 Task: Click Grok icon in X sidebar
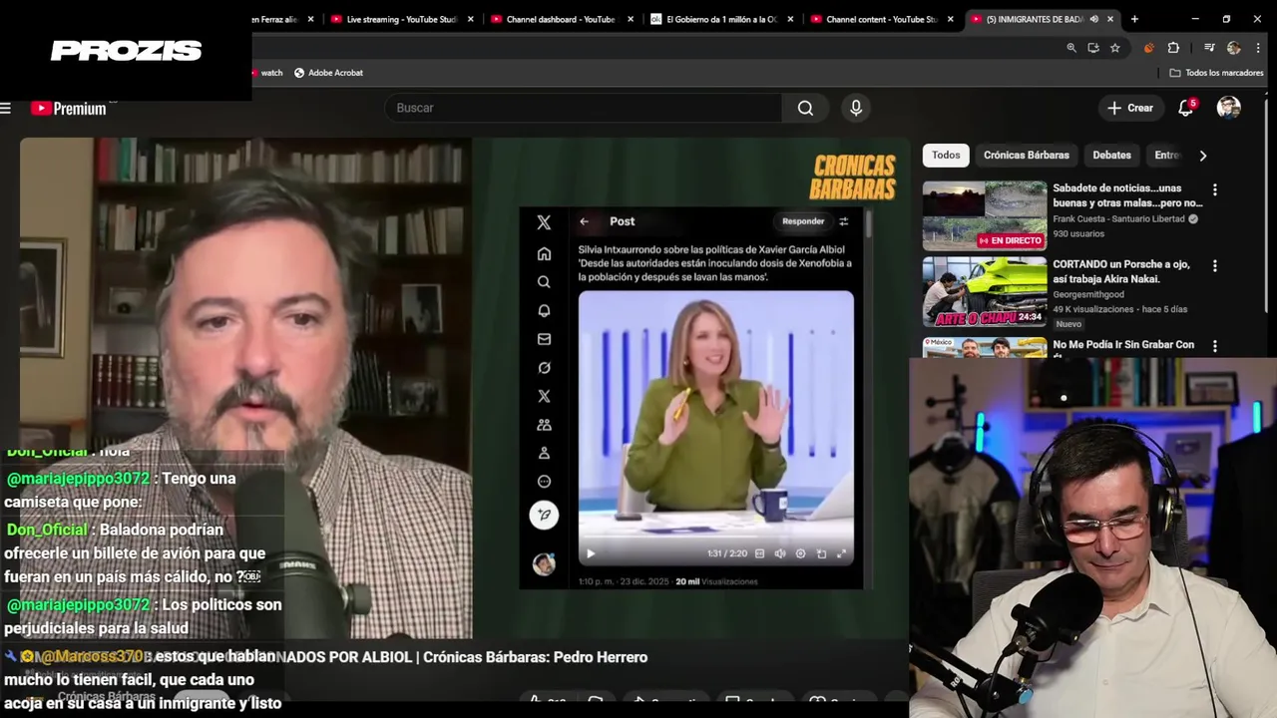click(x=544, y=368)
